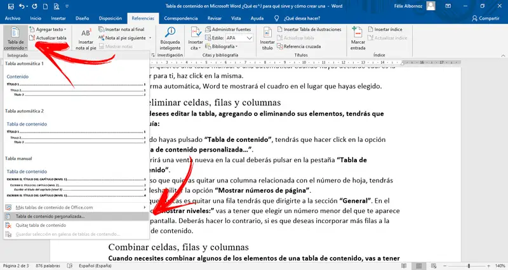Switch to the Revisar tab
This screenshot has width=508, height=270.
click(215, 18)
